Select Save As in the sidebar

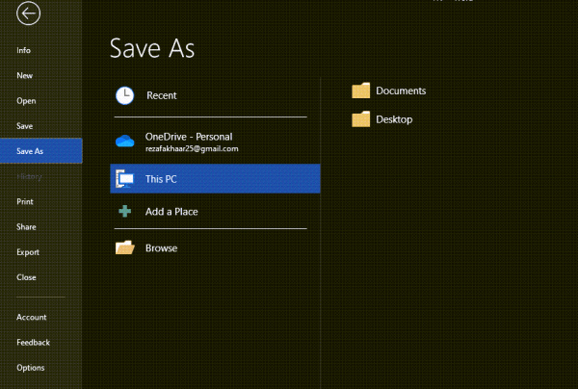click(x=40, y=151)
